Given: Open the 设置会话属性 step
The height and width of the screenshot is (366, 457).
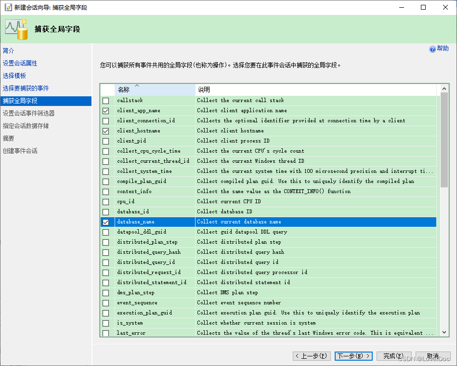Looking at the screenshot, I should pyautogui.click(x=20, y=63).
